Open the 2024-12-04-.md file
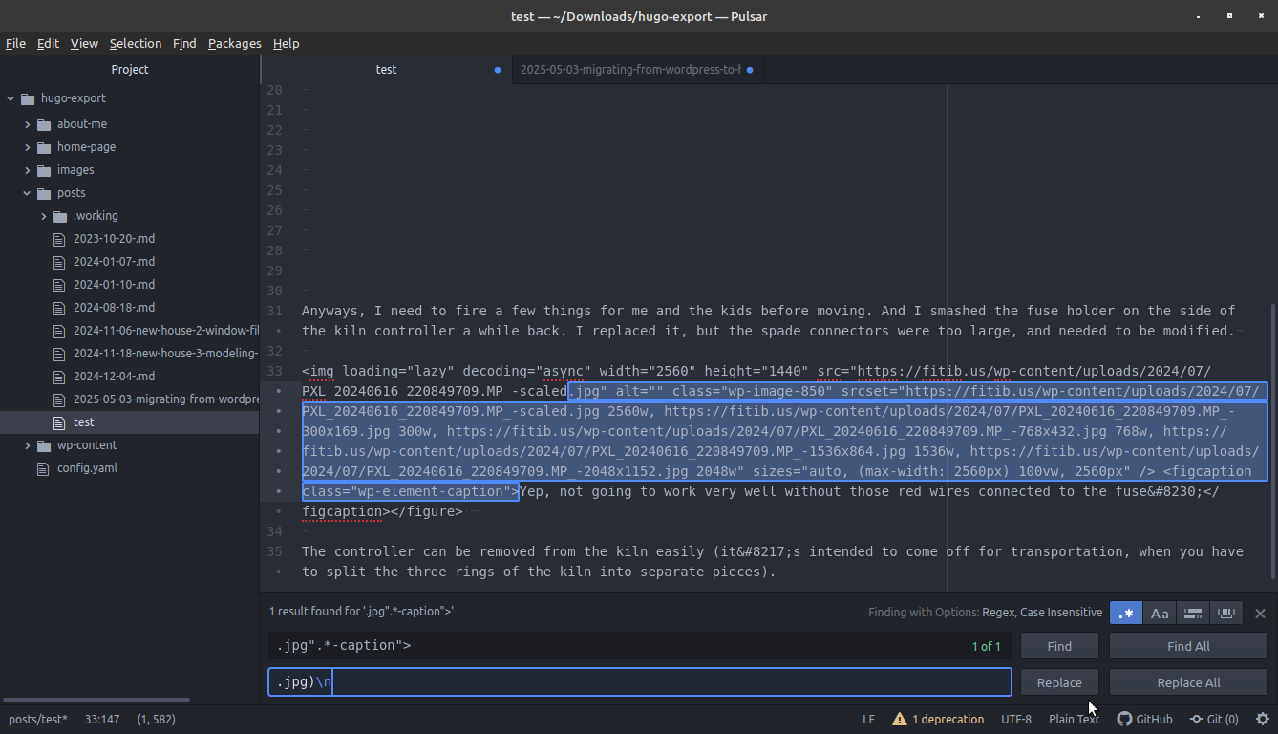1278x734 pixels. (x=114, y=377)
